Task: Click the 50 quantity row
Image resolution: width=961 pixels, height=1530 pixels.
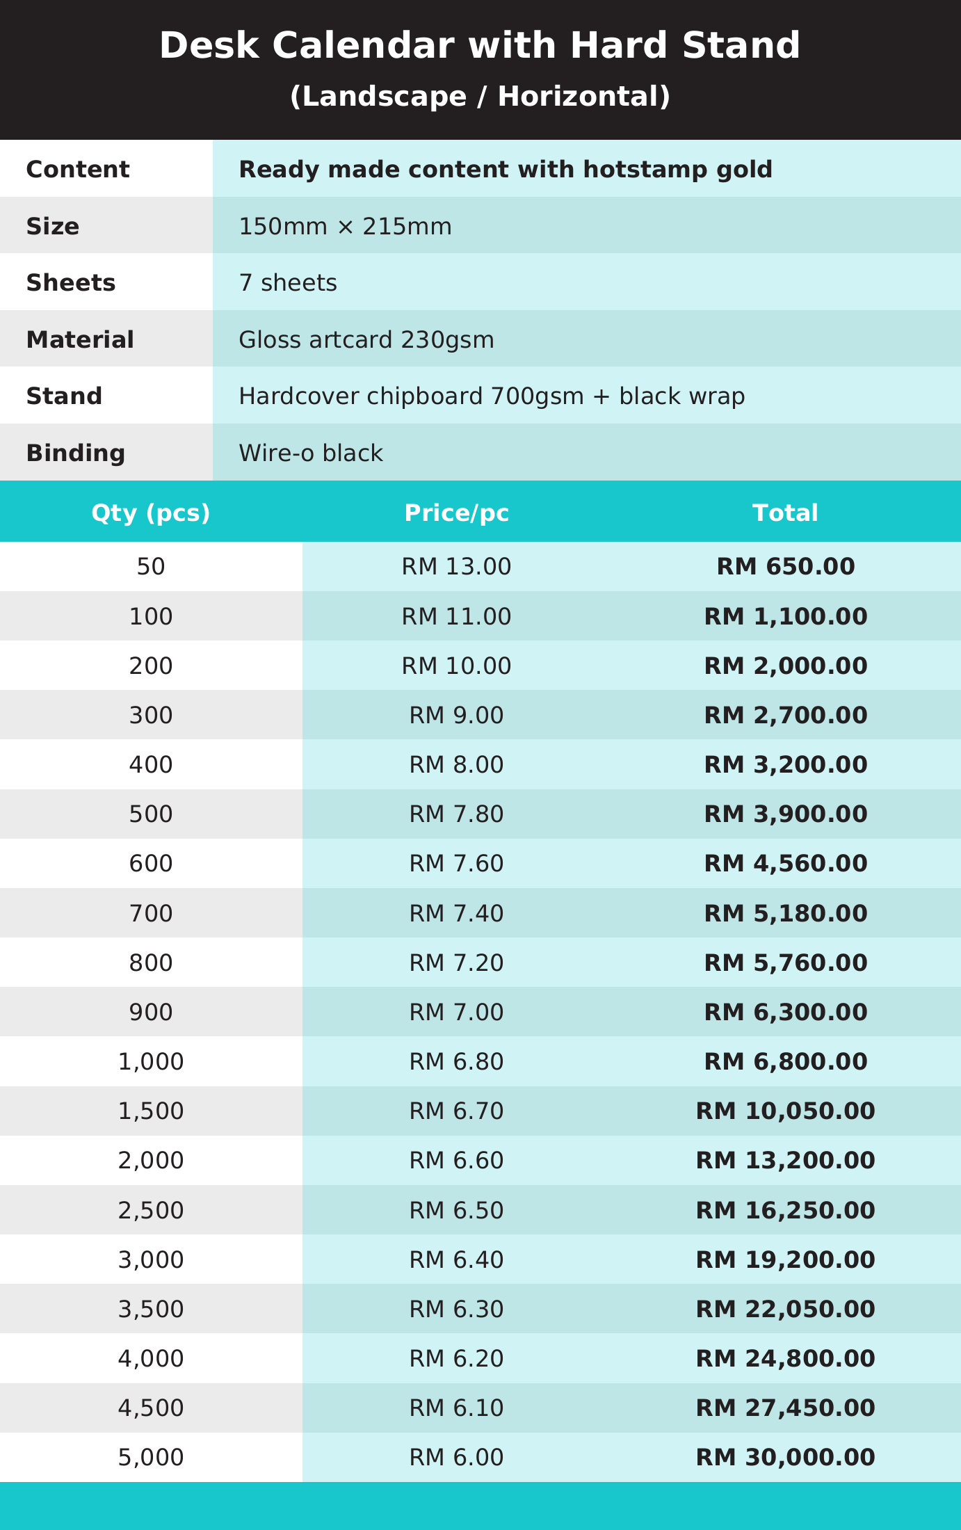Action: [480, 567]
